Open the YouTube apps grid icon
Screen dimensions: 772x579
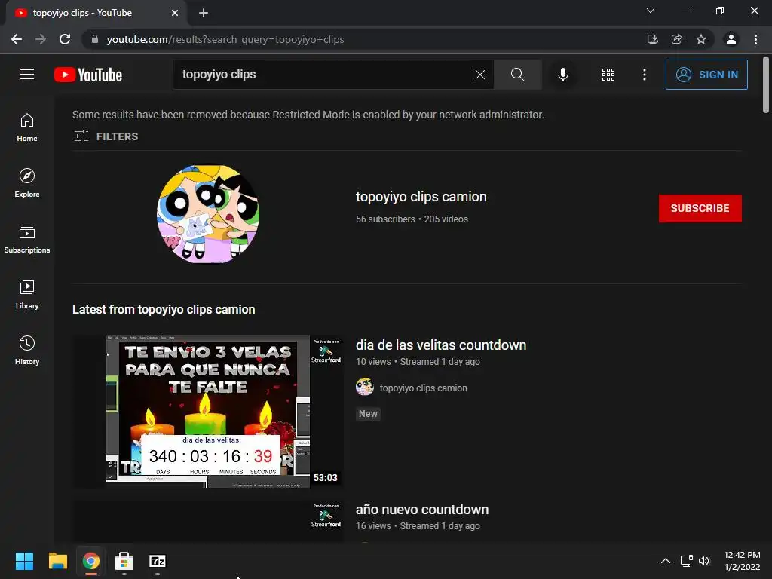608,75
